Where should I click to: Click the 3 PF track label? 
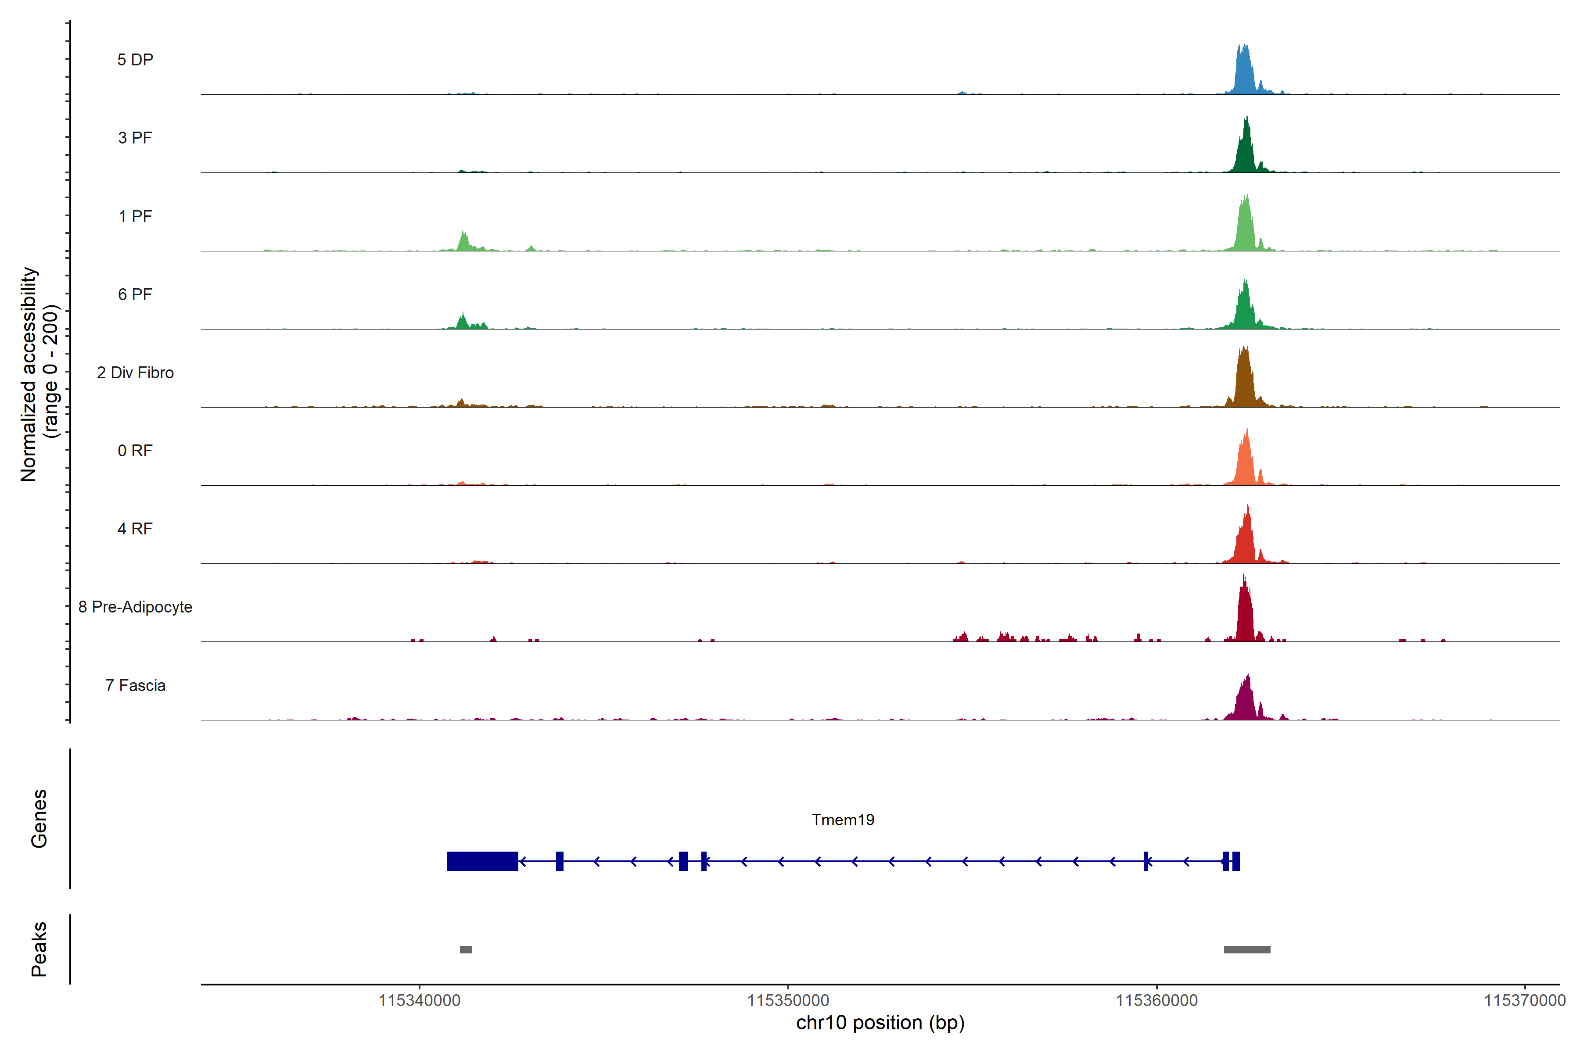(x=135, y=138)
